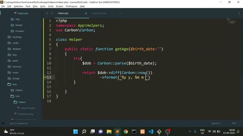
Task: Expand the storage folder
Action: [16, 79]
